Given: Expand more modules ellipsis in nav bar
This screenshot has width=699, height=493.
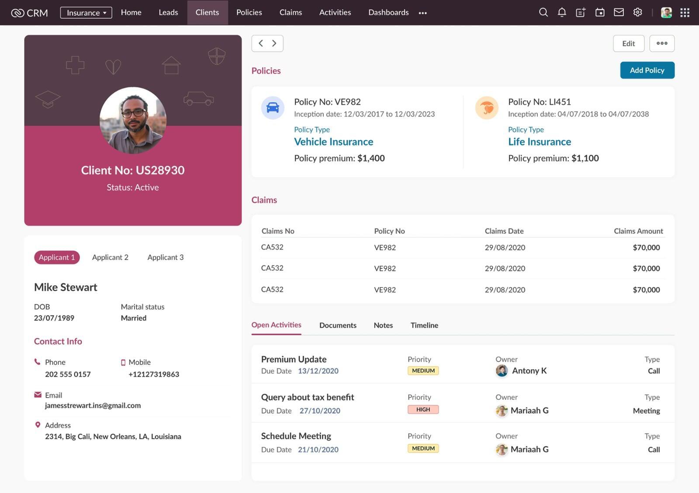Looking at the screenshot, I should tap(422, 13).
